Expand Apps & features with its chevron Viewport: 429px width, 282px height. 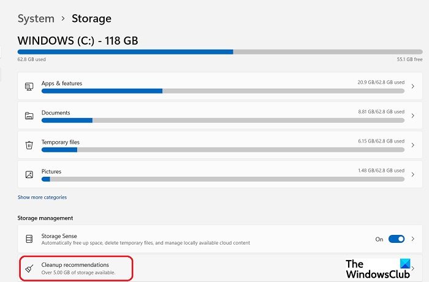coord(413,86)
